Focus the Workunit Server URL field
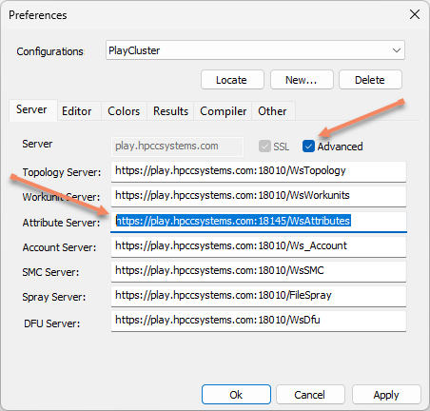Viewport: 430px width, 411px height. [x=259, y=196]
